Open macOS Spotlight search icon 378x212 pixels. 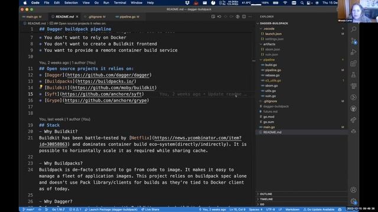pyautogui.click(x=302, y=3)
